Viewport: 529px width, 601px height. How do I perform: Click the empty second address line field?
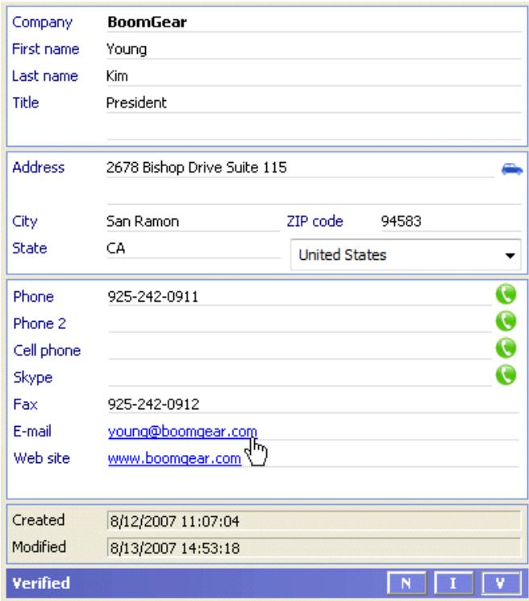[x=314, y=194]
